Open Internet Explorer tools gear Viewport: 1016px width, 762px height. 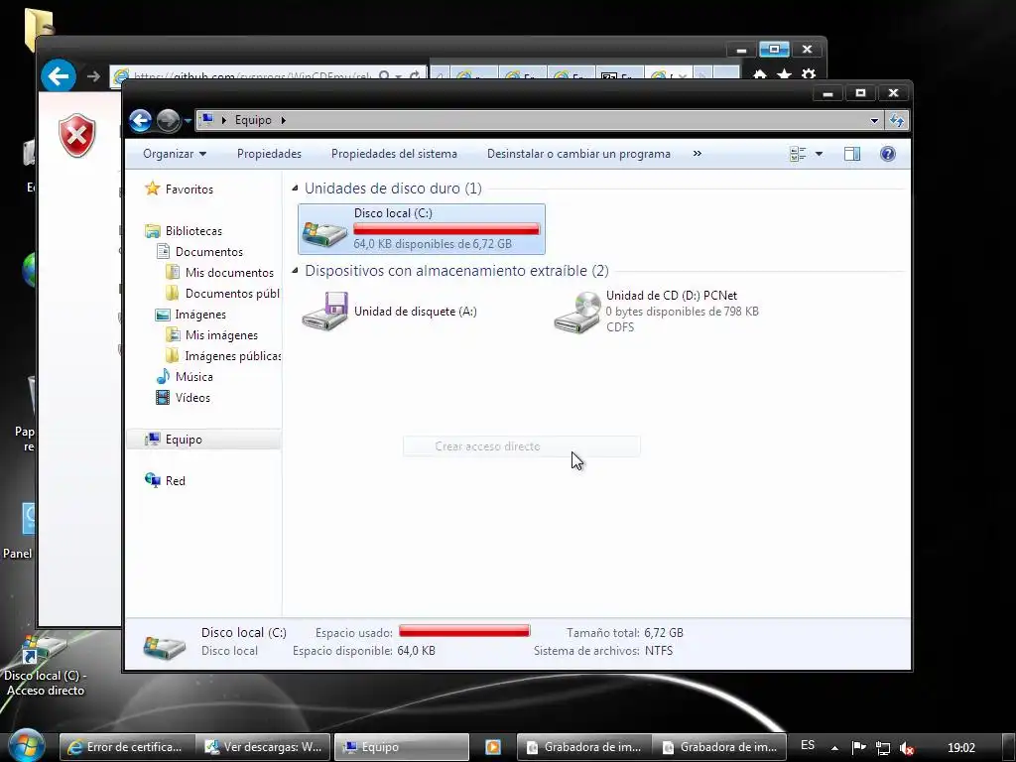[808, 75]
